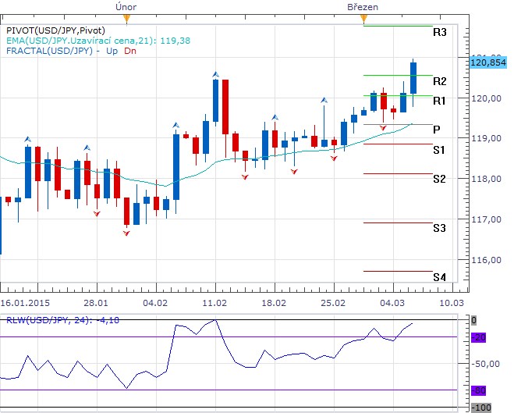514x413 pixels.
Task: Click the 04.02 date axis label
Action: tap(155, 302)
